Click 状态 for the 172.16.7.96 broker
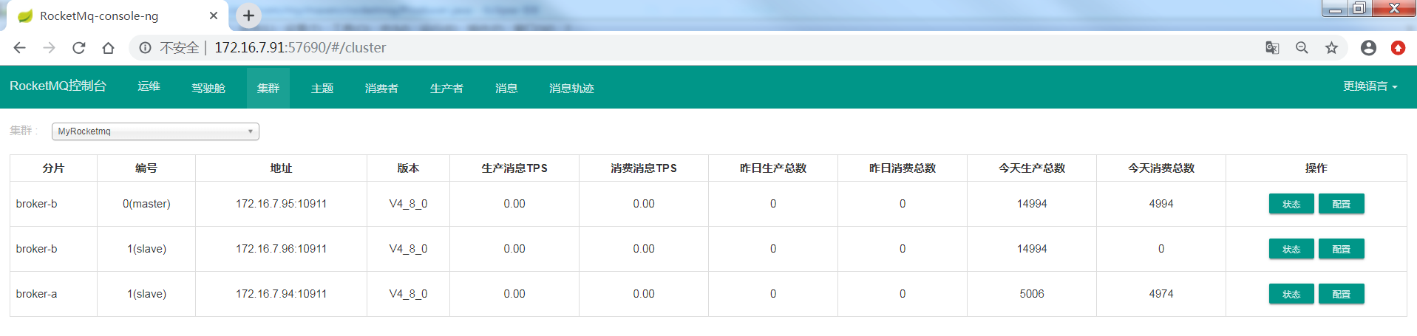Viewport: 1417px width, 336px height. [1291, 249]
